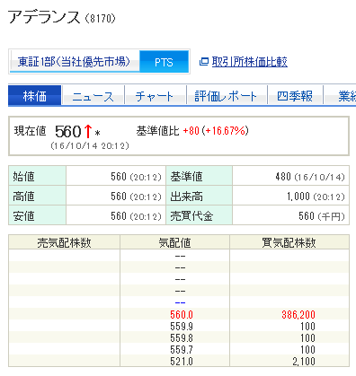Switch to 東証1部(当社優先市場) market tab
The image size is (356, 376).
point(75,62)
